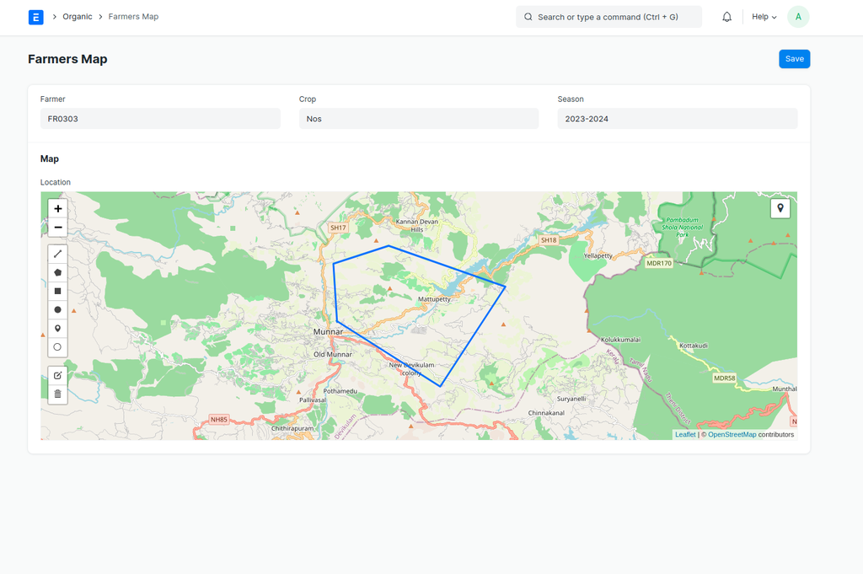Select the draw circle tool
Viewport: 863px width, 574px height.
click(57, 309)
